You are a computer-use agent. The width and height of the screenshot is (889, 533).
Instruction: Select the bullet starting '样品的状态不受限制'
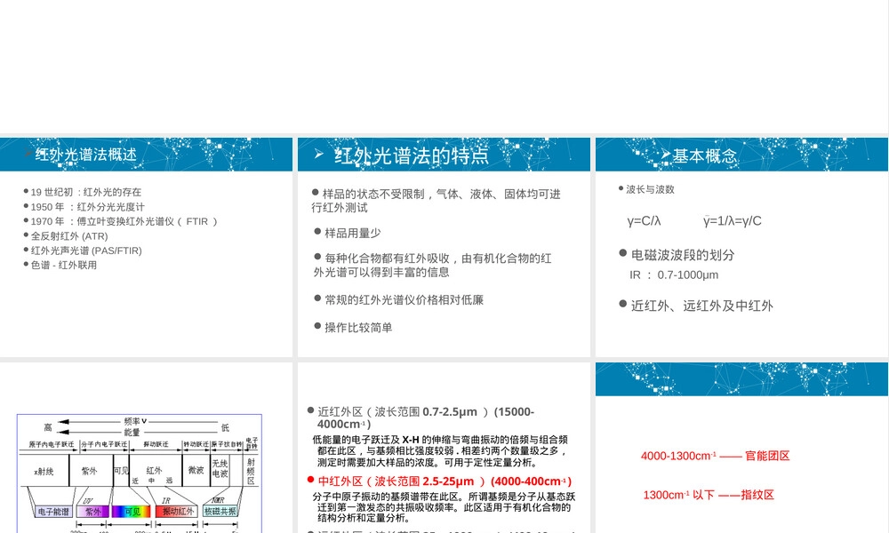click(x=436, y=201)
